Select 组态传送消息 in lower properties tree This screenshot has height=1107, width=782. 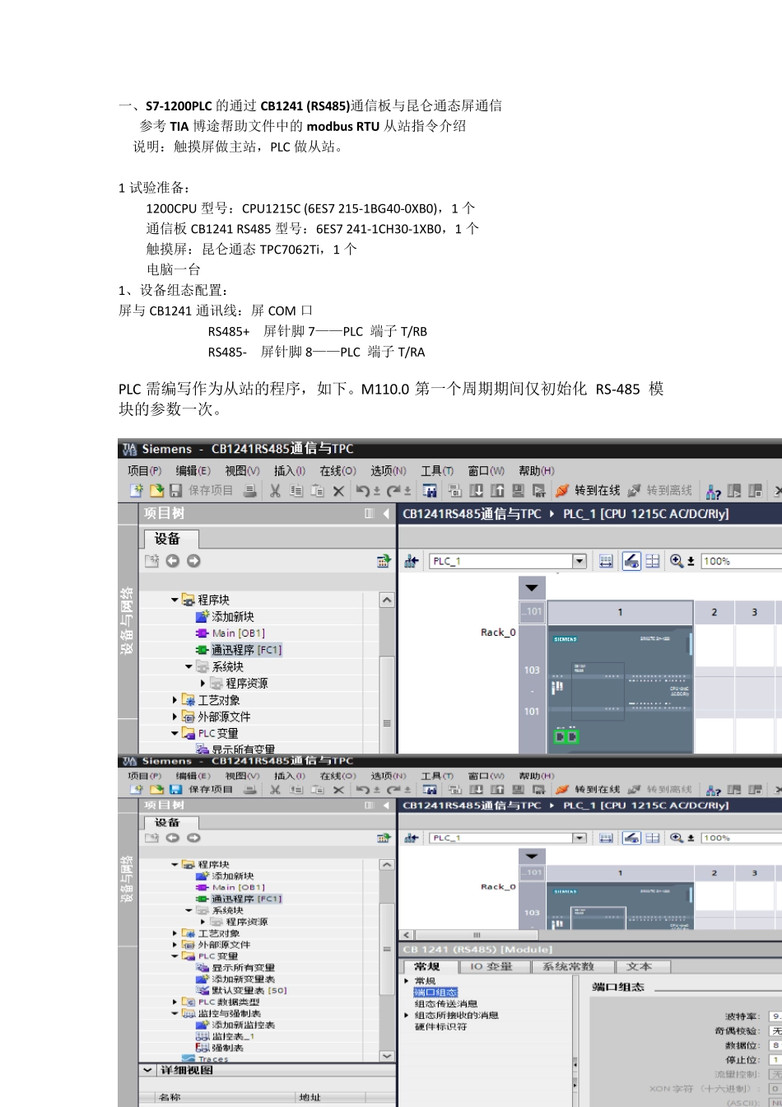coord(445,1004)
